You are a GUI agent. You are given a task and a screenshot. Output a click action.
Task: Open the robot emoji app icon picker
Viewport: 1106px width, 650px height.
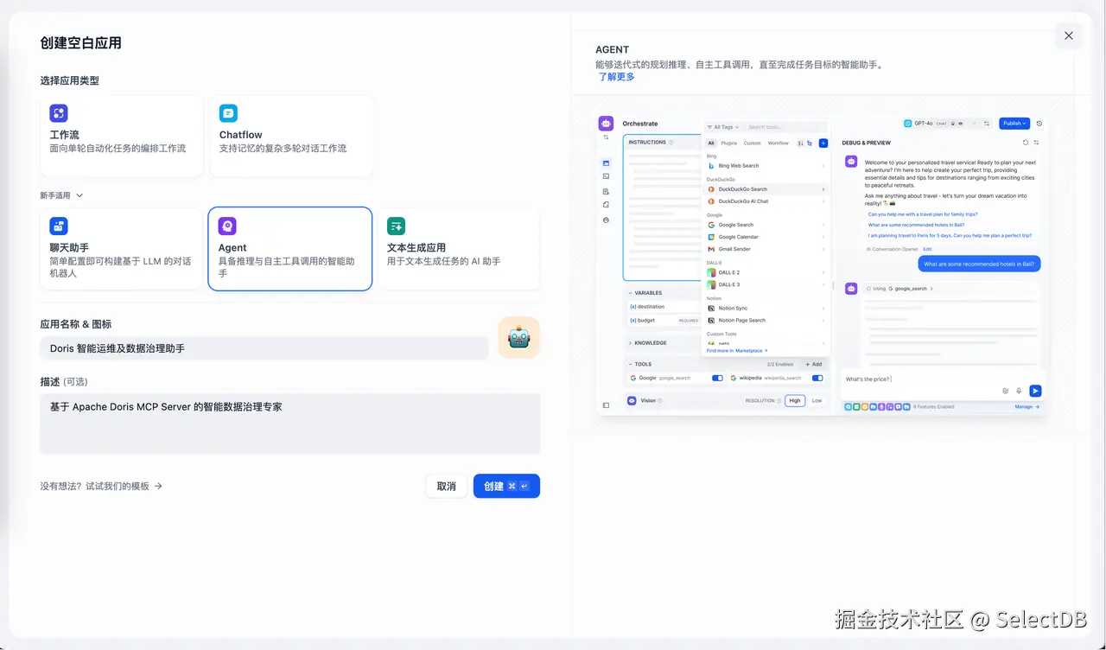pos(518,337)
